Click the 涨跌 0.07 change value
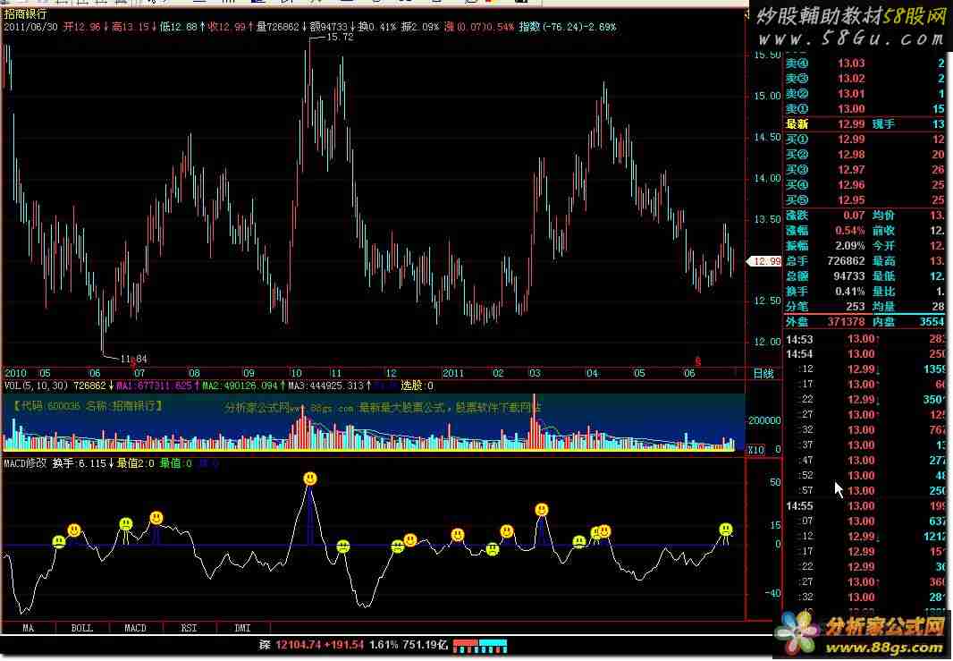 tap(854, 216)
